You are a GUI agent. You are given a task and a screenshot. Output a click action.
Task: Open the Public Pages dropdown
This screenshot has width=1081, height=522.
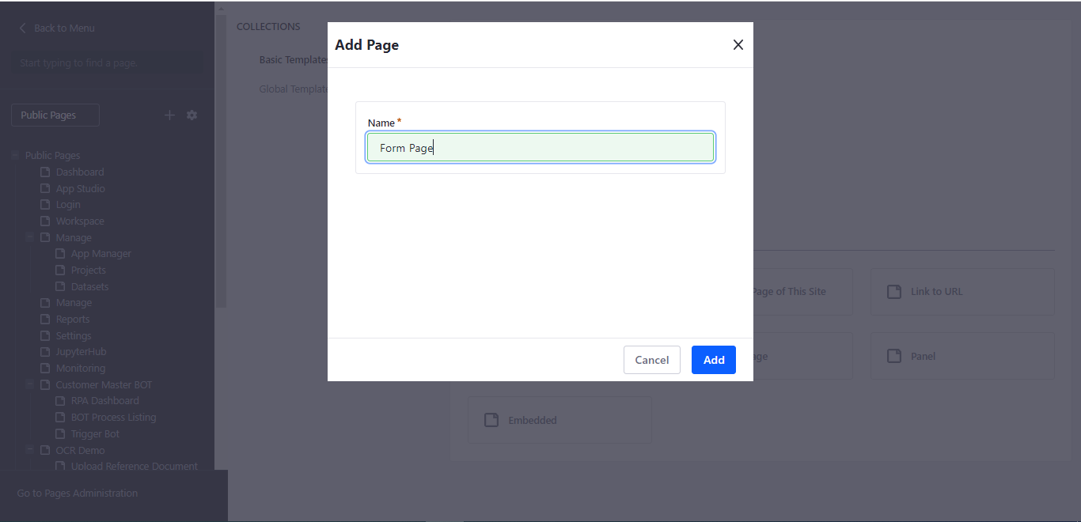(55, 115)
